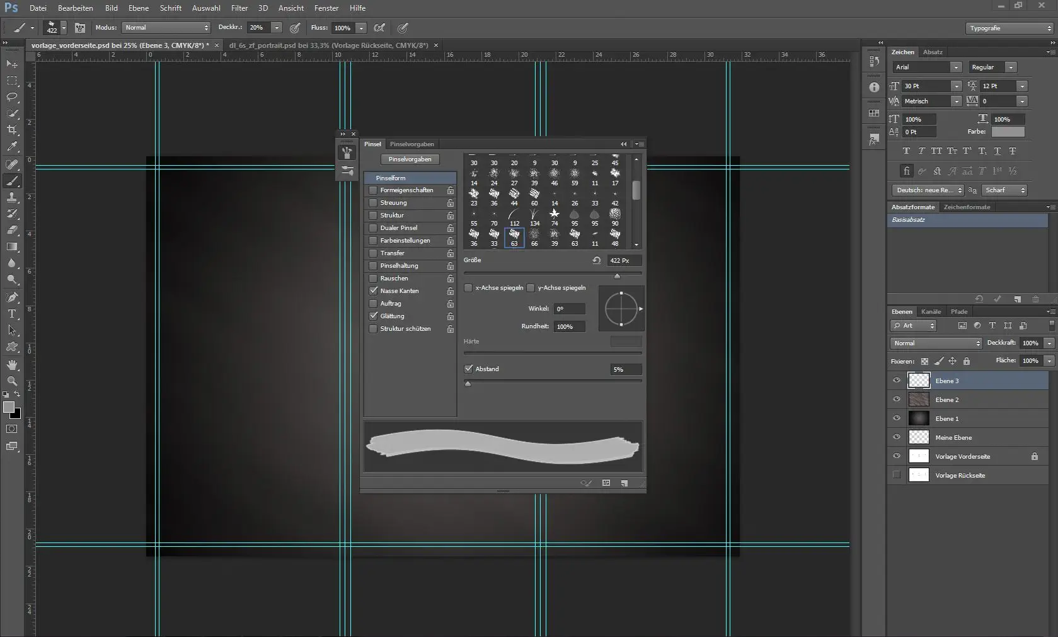This screenshot has width=1058, height=637.
Task: Hide the Ebene 2 layer
Action: click(897, 399)
